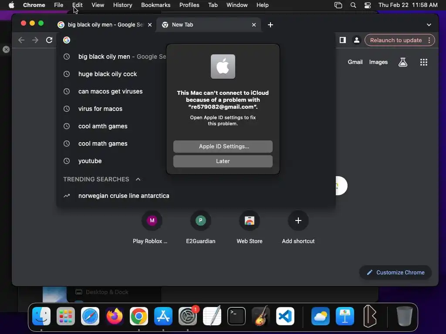The width and height of the screenshot is (446, 334).
Task: Launch Visual Studio Code from the Dock
Action: [x=285, y=316]
